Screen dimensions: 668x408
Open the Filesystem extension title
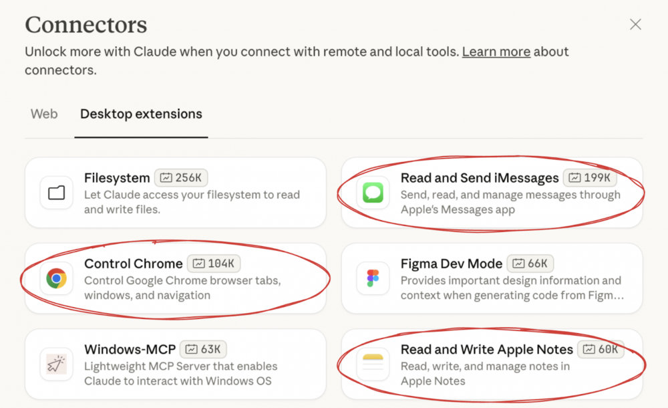[117, 178]
